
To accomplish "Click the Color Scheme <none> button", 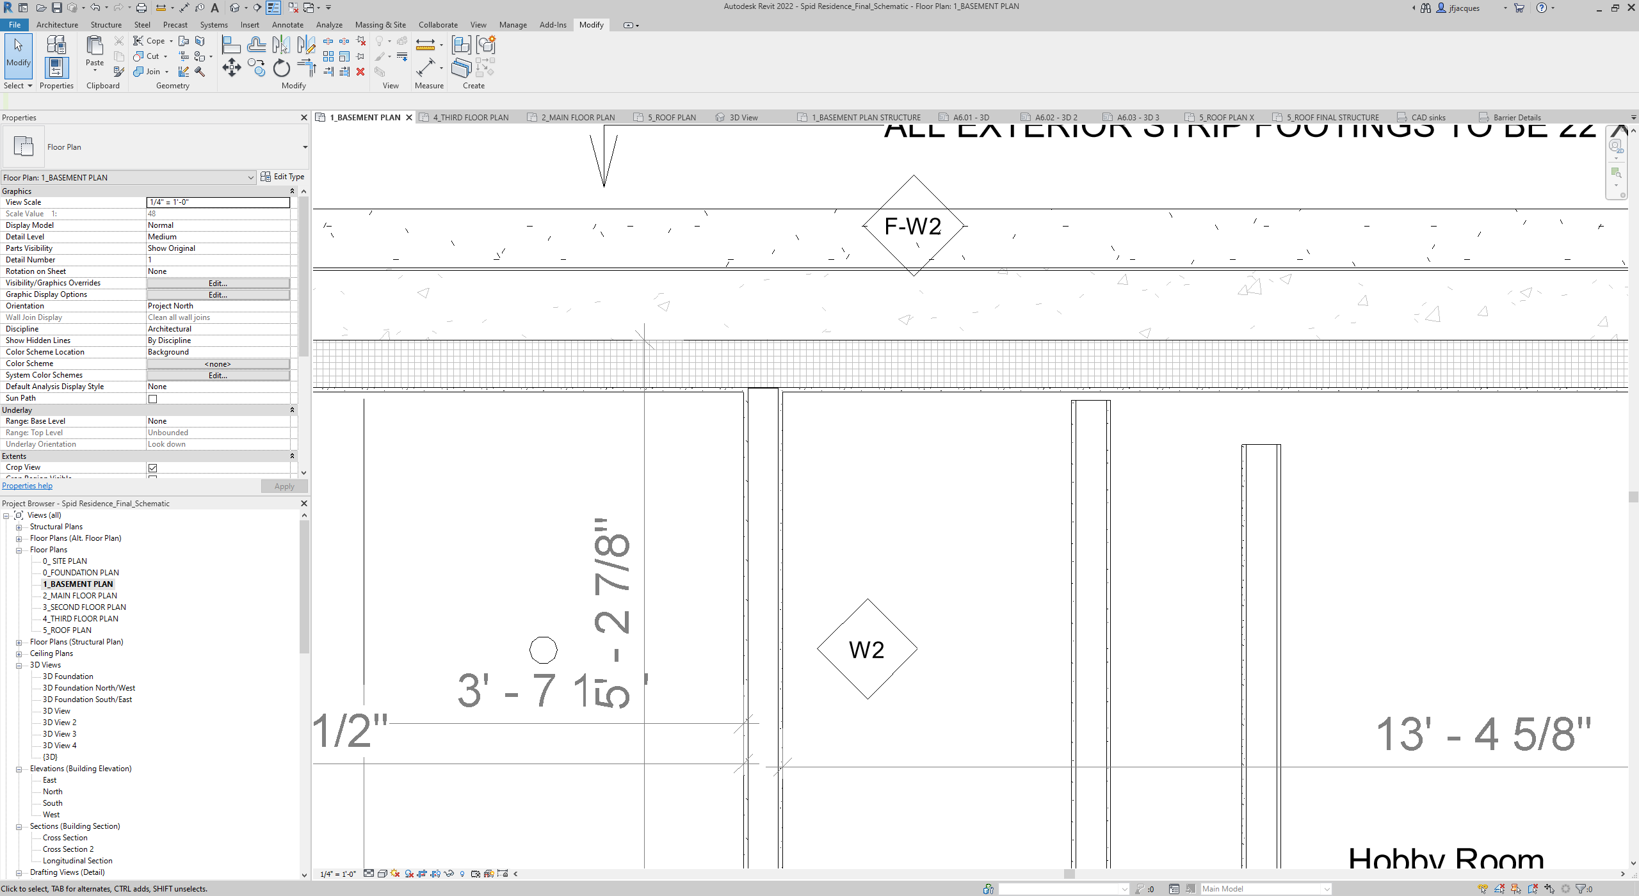I will point(218,364).
